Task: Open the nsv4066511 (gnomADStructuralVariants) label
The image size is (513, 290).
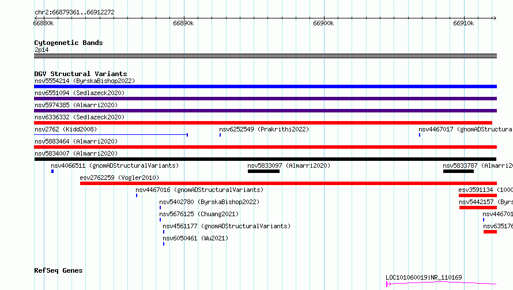Action: (115, 165)
